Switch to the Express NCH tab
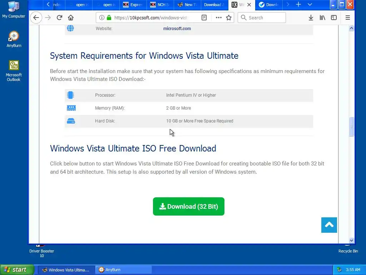366x275 pixels. click(x=133, y=5)
